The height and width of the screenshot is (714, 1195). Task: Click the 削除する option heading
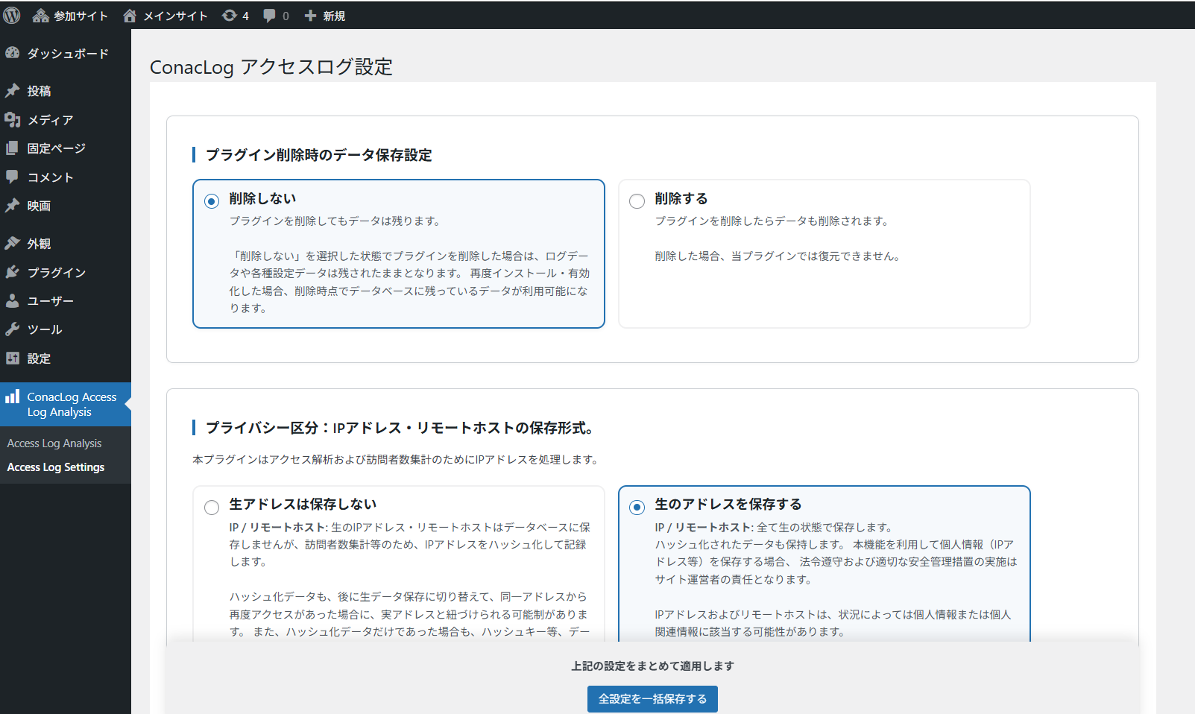click(681, 198)
